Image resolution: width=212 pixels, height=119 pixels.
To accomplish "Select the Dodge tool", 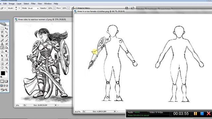I will (x=6, y=52).
